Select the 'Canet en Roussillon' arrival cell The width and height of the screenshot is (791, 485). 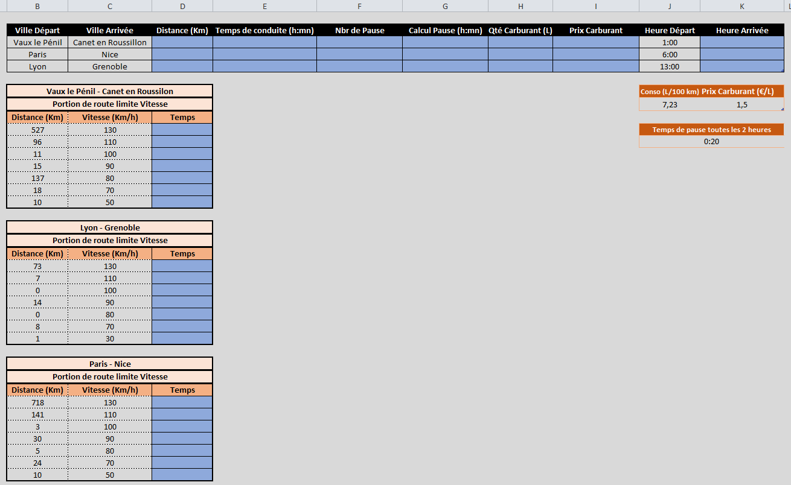point(110,42)
